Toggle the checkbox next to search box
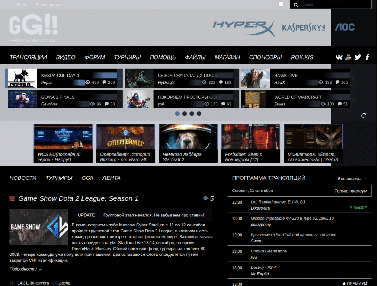 (281, 4)
